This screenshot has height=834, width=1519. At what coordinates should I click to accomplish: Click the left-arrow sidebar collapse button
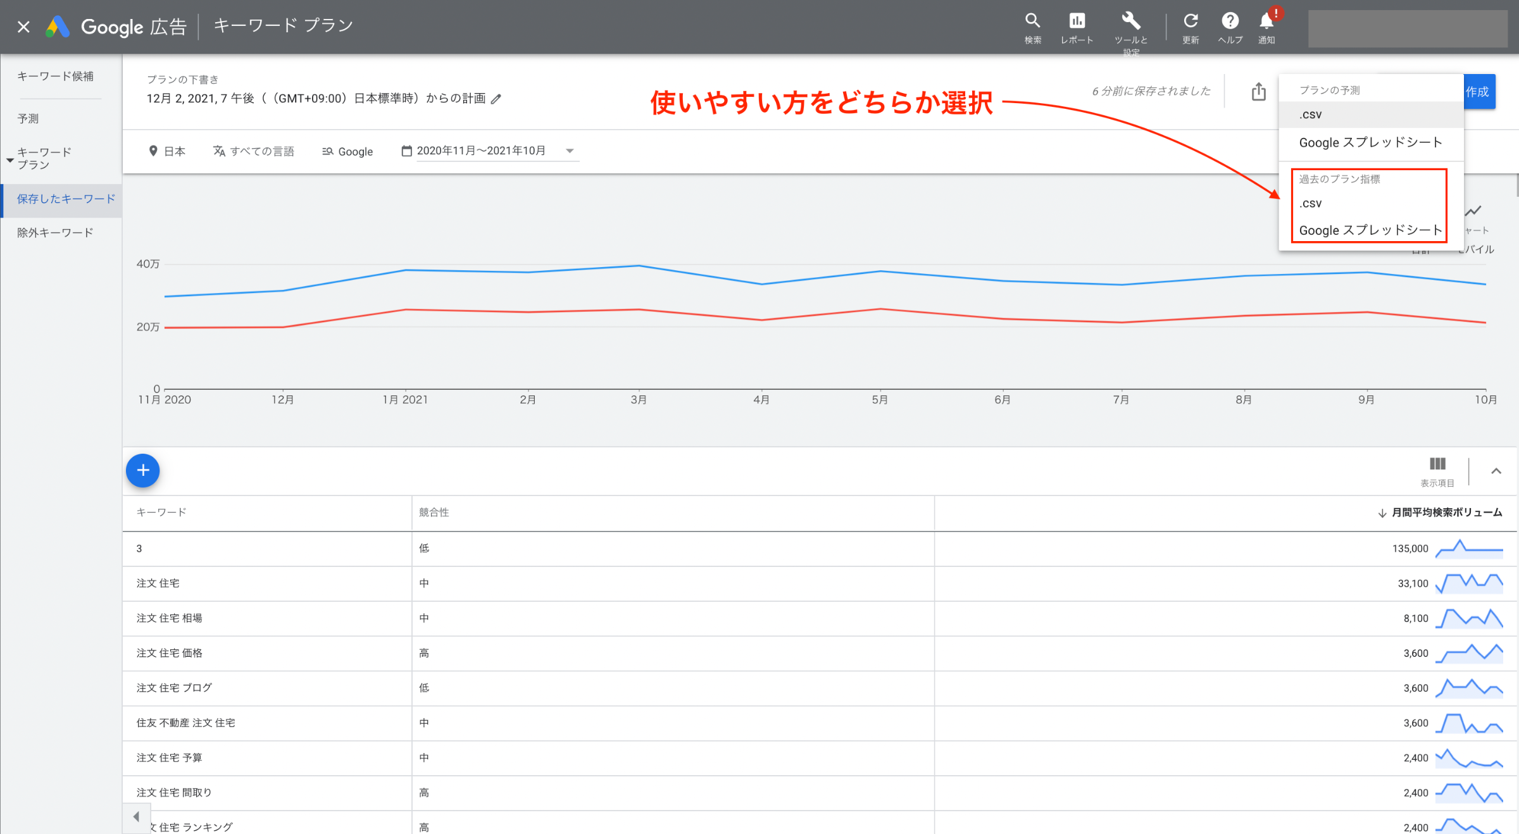point(136,817)
